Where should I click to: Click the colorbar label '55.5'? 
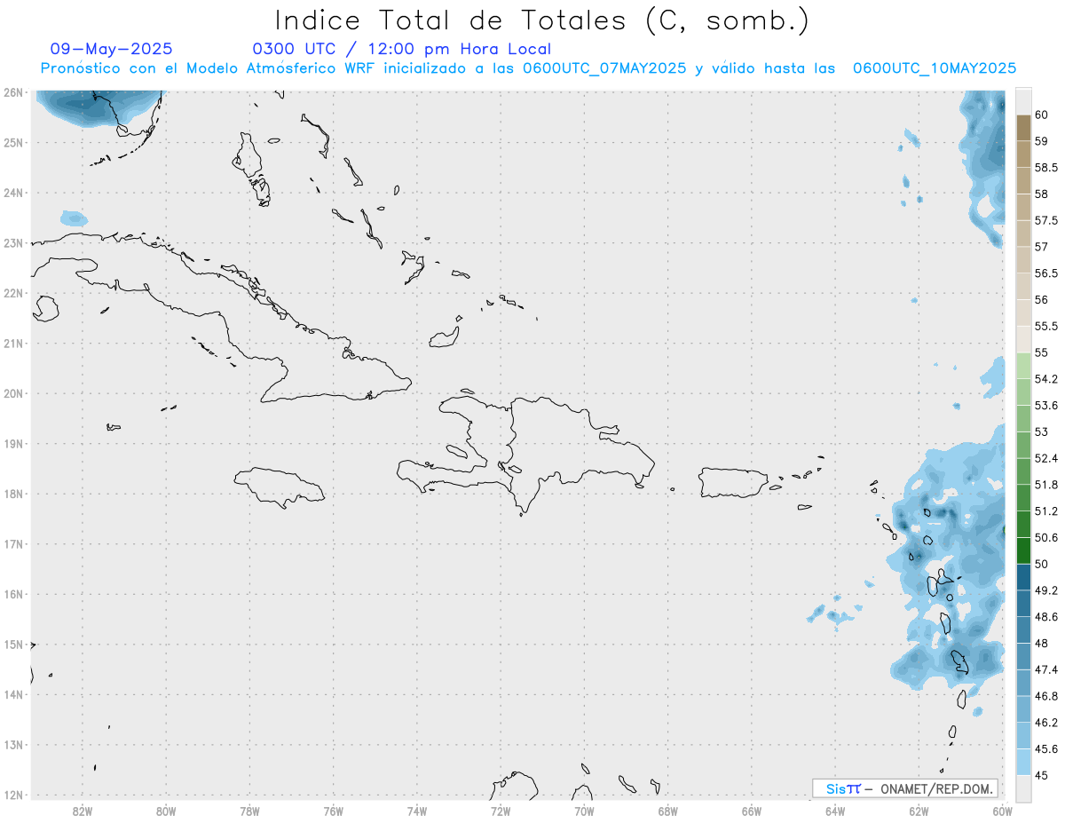click(x=1045, y=326)
